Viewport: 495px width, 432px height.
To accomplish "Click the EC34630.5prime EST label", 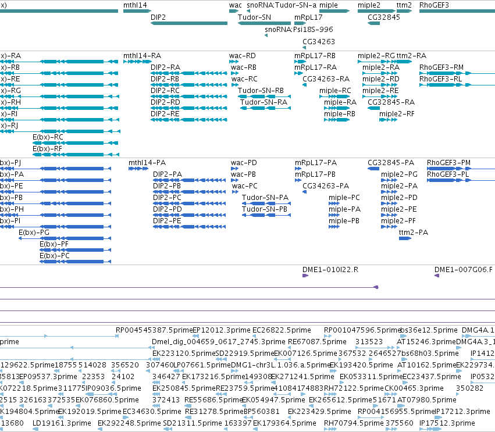I will coord(152,412).
